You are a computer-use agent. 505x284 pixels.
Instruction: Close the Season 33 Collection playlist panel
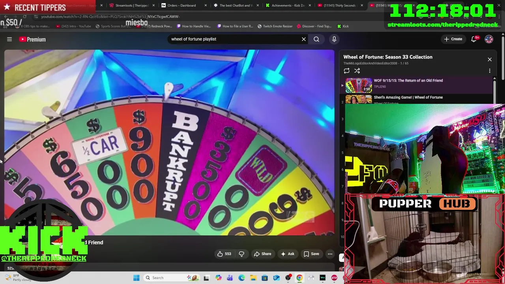pos(490,60)
